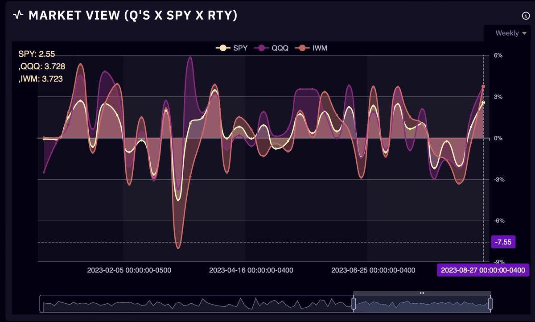Click the pulse waveform icon beside Market View title

(x=17, y=15)
